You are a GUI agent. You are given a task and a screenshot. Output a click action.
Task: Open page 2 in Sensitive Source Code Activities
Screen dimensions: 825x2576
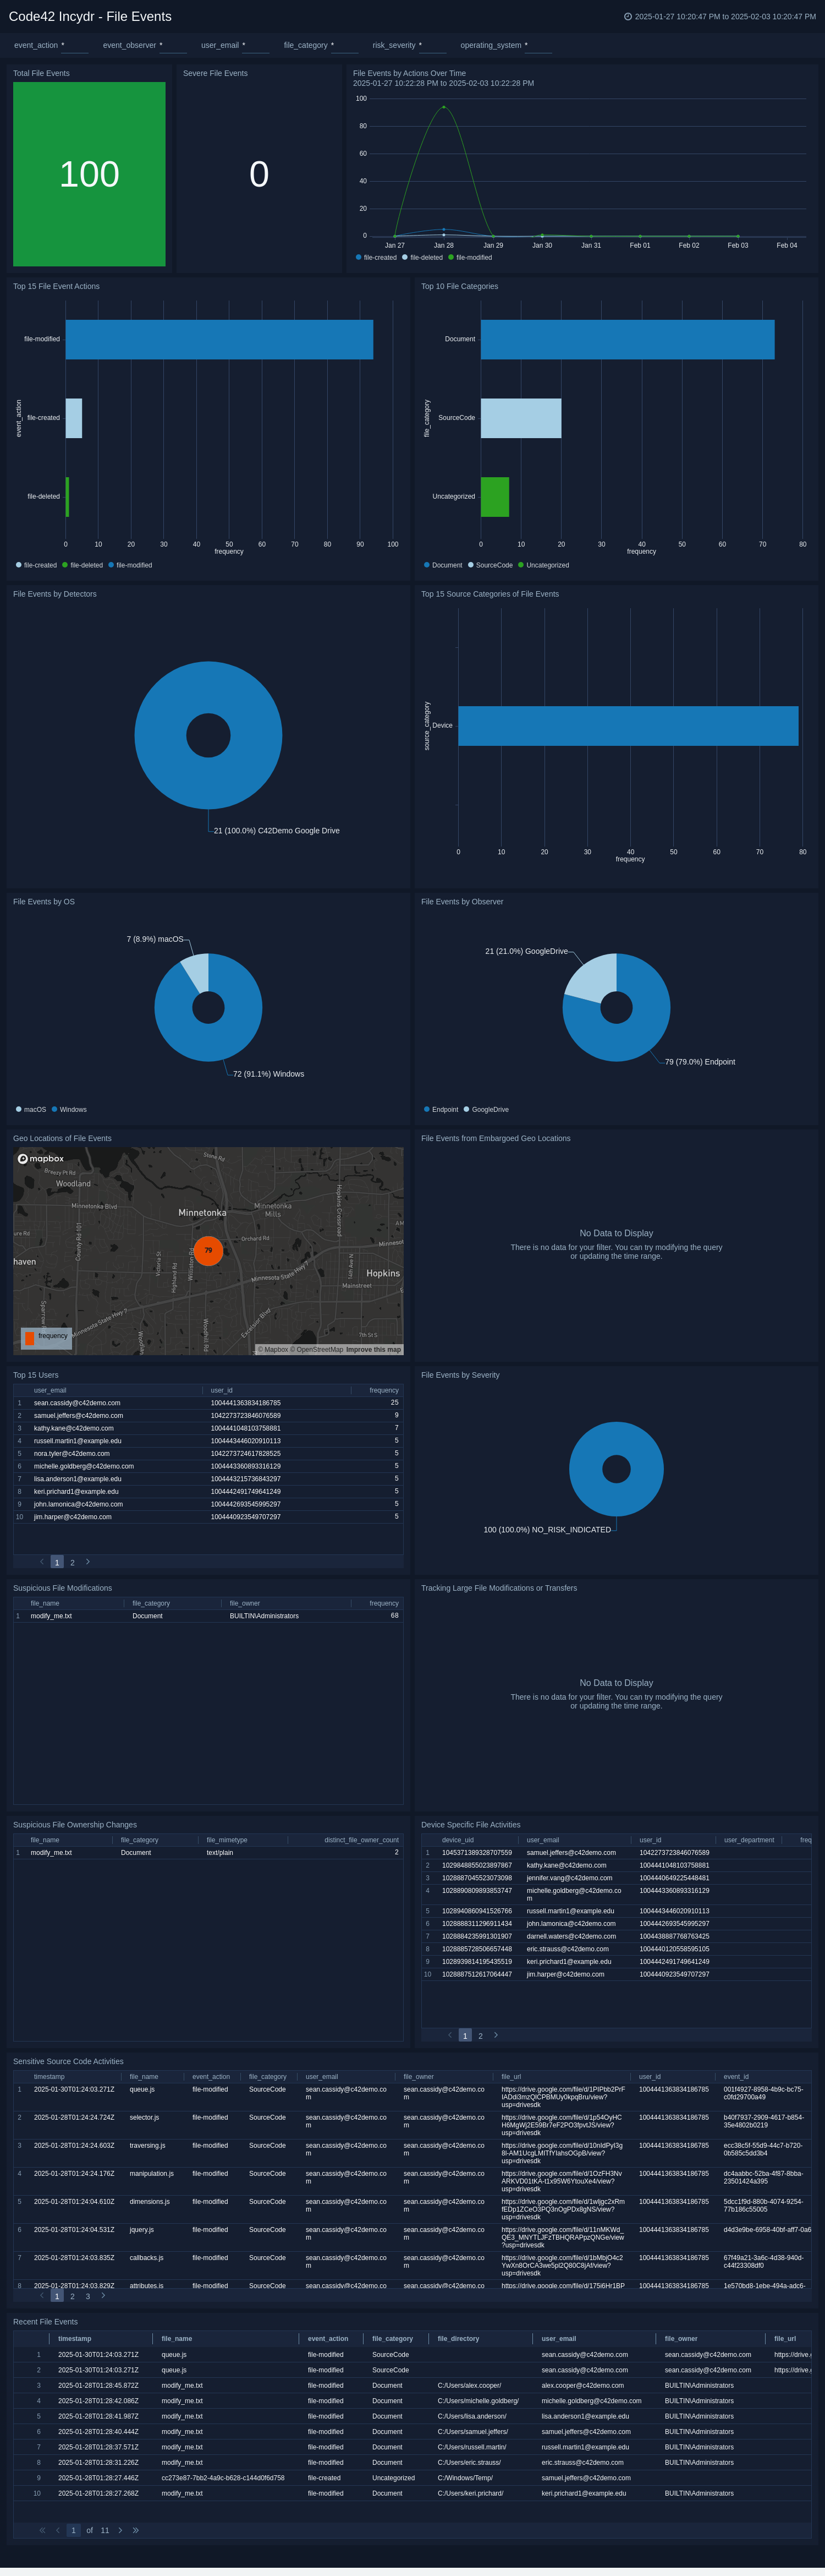[72, 2296]
